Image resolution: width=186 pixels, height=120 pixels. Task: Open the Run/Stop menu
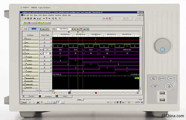tap(51, 15)
